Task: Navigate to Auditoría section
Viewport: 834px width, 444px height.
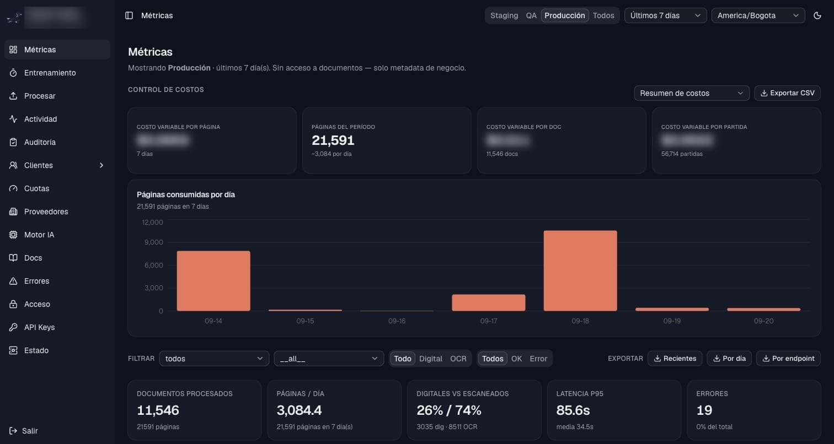Action: point(57,142)
